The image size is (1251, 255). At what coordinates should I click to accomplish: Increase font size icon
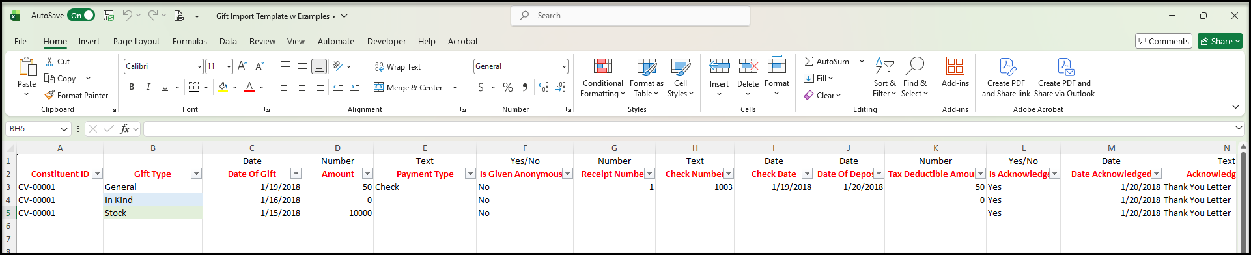click(x=242, y=66)
